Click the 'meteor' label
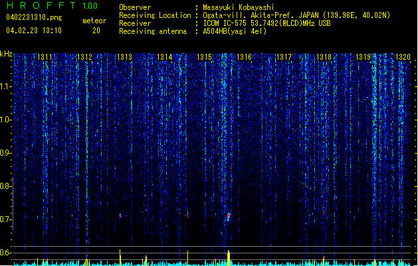This screenshot has height=266, width=418. pyautogui.click(x=94, y=21)
